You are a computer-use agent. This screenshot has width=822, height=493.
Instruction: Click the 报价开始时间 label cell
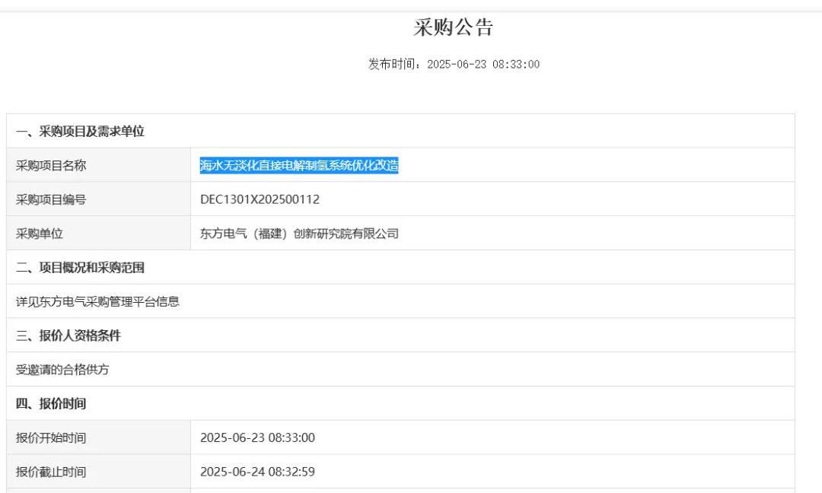click(x=98, y=437)
